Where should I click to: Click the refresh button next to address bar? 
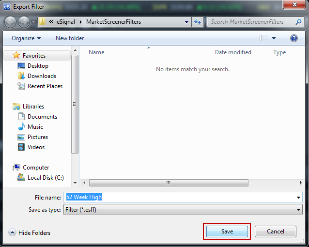(198, 22)
